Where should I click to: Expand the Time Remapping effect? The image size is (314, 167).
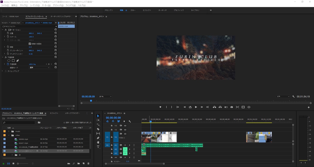(2, 71)
